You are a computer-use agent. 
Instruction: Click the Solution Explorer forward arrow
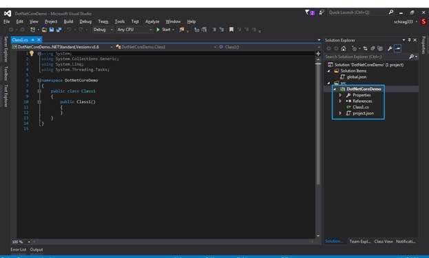336,48
